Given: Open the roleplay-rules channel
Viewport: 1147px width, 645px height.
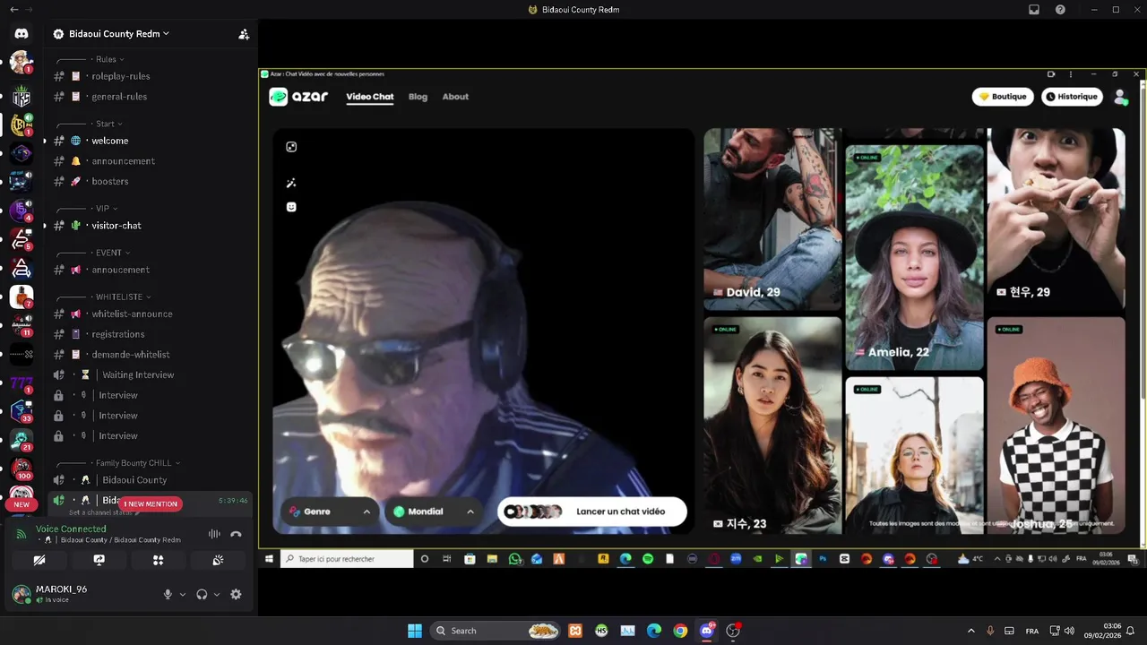Looking at the screenshot, I should (150, 76).
